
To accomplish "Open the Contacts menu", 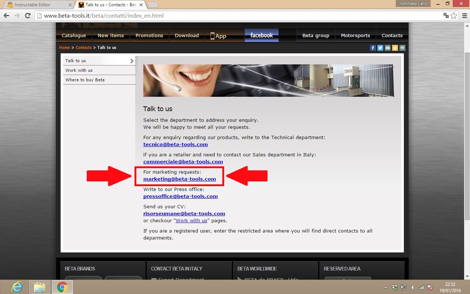I will 392,36.
